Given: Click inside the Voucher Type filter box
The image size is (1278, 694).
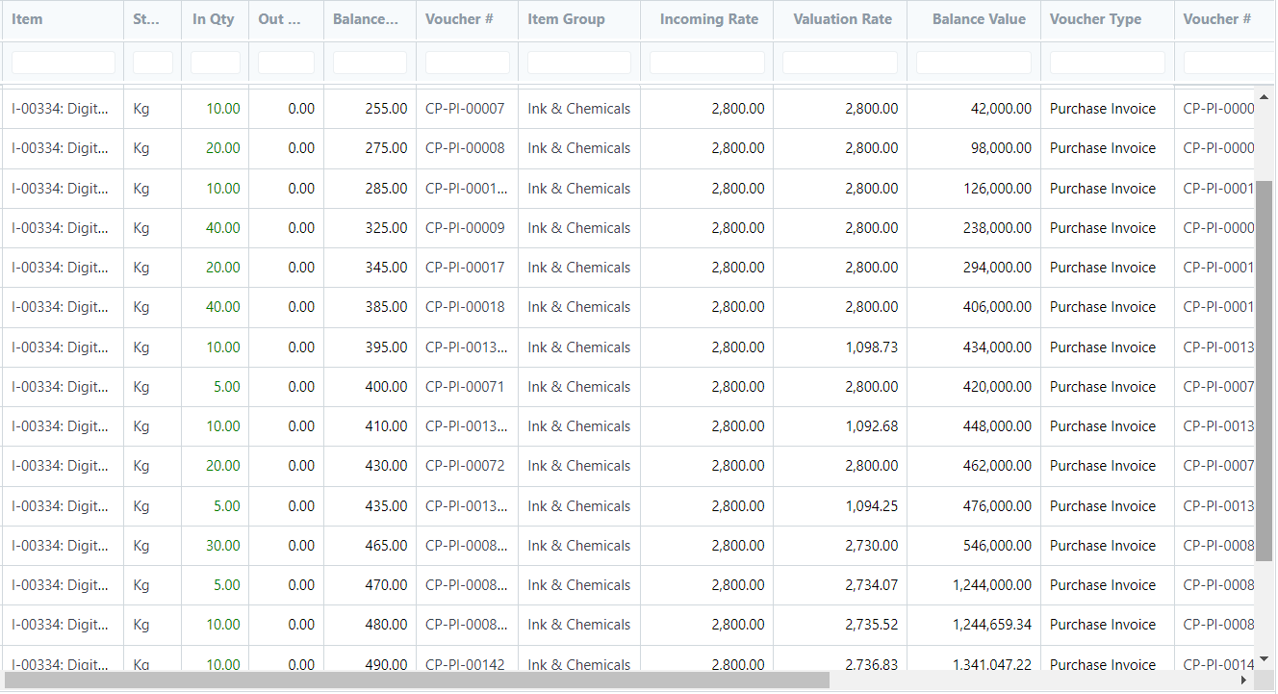Looking at the screenshot, I should [x=1107, y=62].
